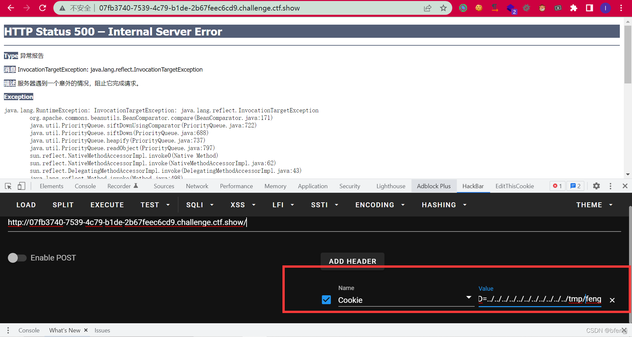The width and height of the screenshot is (632, 337).
Task: Show the 2 issues message badge
Action: 575,186
